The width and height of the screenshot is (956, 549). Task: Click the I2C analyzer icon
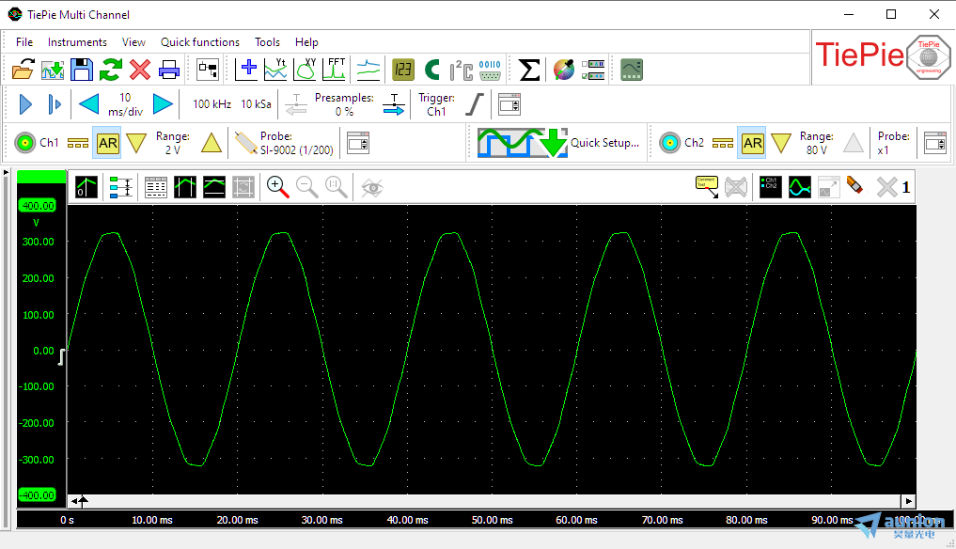coord(461,69)
